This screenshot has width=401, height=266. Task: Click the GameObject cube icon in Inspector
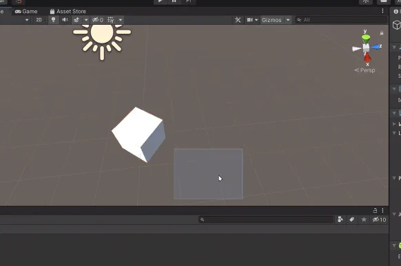point(397,25)
